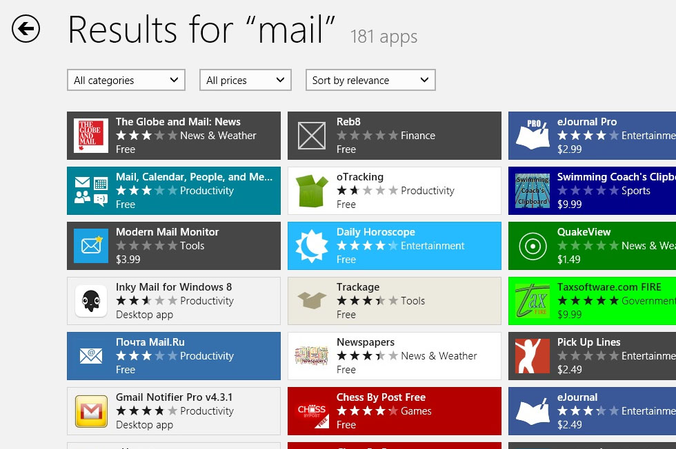Click the Daily Horoscope sun-moon icon
Viewport: 676px width, 449px height.
tap(312, 246)
